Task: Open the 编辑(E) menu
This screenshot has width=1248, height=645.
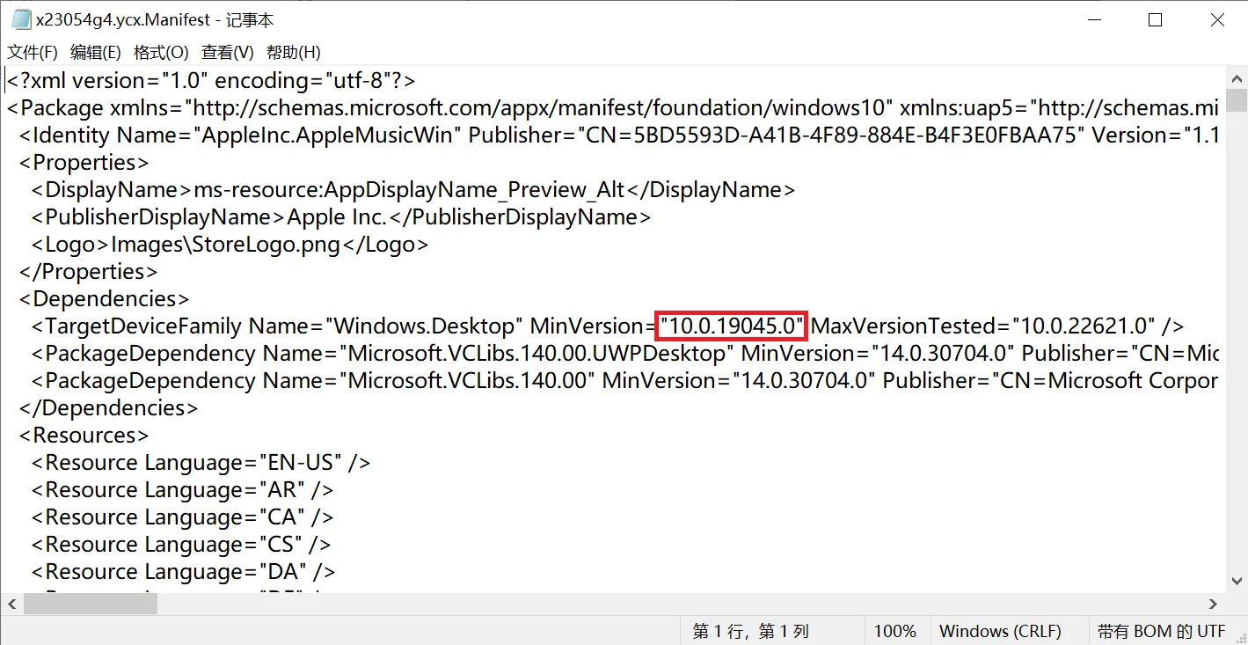Action: click(96, 52)
